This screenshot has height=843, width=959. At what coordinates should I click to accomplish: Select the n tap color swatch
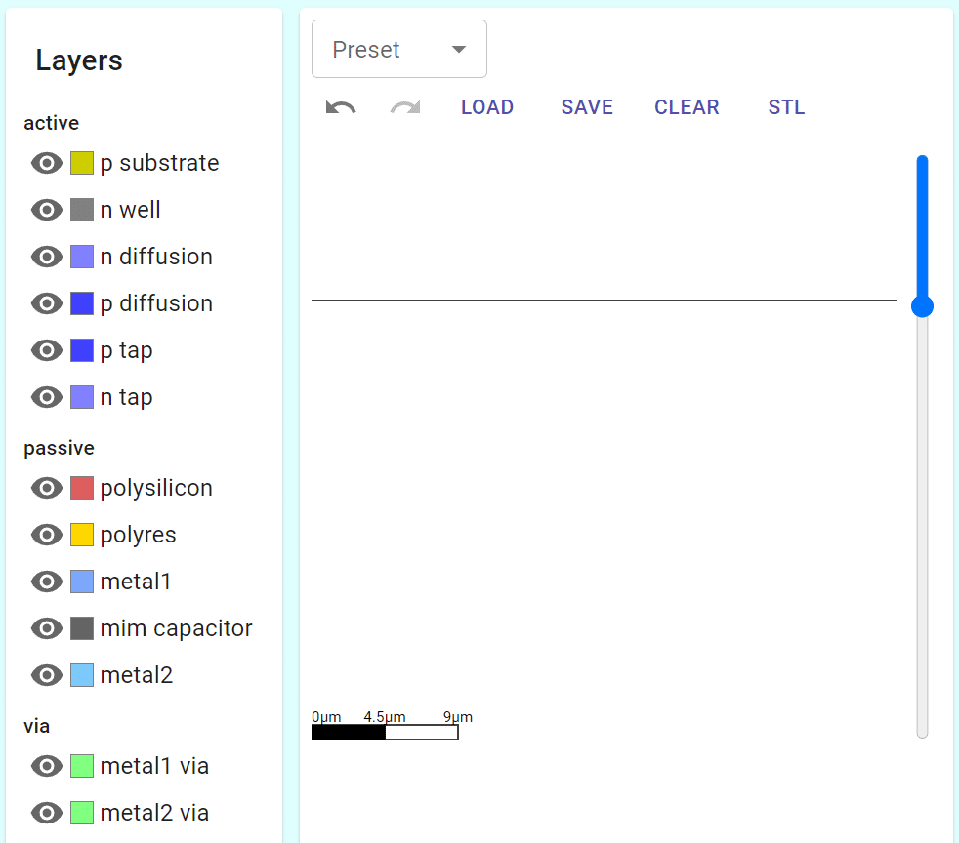82,397
